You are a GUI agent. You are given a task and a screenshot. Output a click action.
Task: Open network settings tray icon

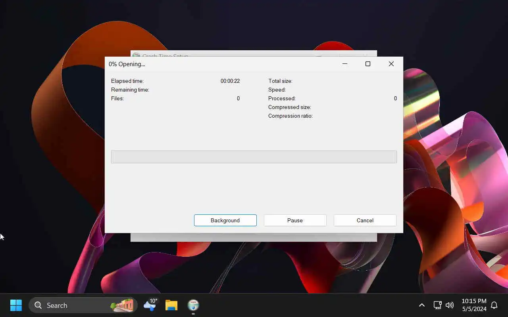(x=437, y=305)
